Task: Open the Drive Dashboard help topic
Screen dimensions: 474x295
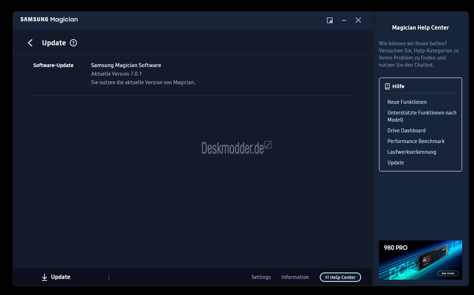Action: click(x=407, y=131)
